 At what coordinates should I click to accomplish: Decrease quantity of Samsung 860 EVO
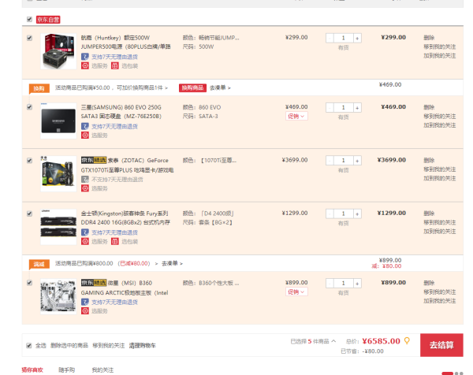tap(330, 108)
